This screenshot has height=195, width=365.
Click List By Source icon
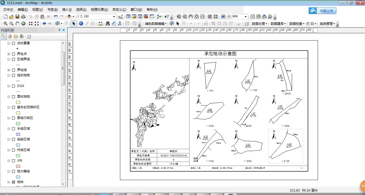[x=10, y=37]
